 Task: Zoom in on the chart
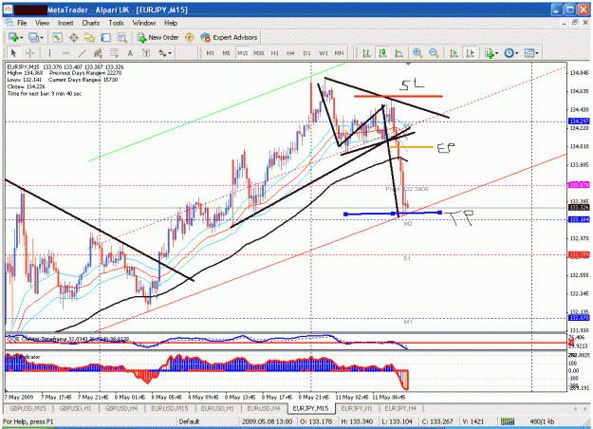pos(417,53)
